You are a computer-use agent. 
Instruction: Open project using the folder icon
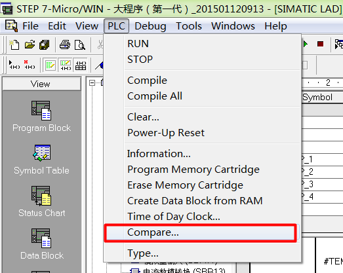pyautogui.click(x=30, y=45)
